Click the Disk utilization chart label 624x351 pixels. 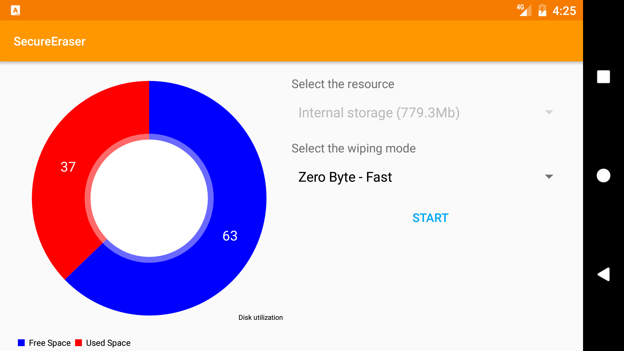tap(260, 318)
